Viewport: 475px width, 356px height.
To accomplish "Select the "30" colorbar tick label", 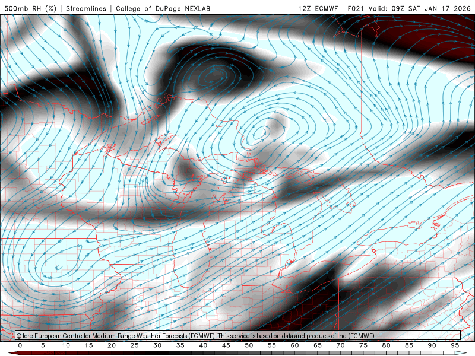I will coord(157,345).
